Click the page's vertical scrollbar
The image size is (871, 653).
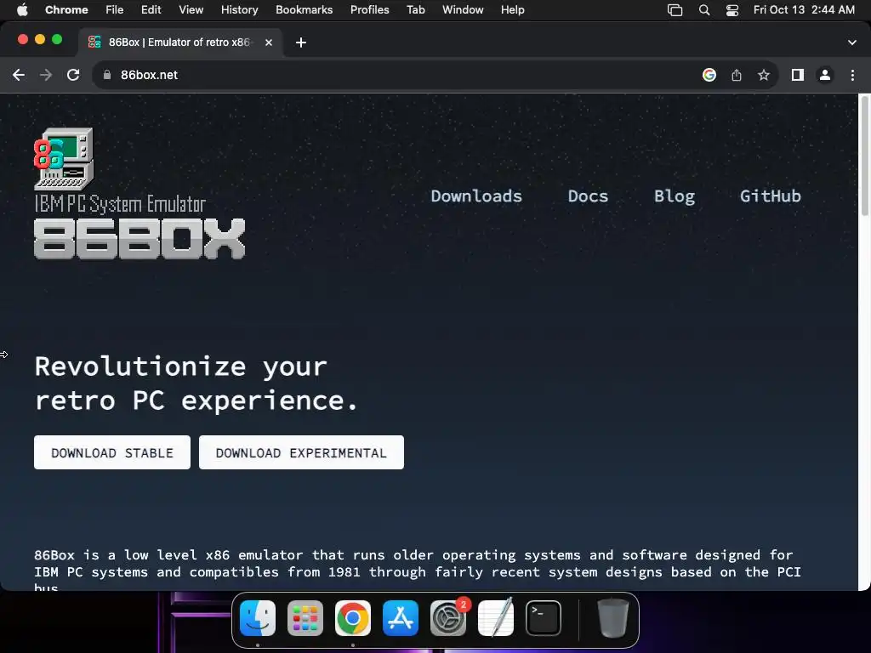864,156
